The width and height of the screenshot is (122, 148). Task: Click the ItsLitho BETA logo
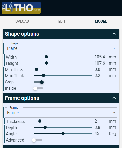(x=21, y=8)
